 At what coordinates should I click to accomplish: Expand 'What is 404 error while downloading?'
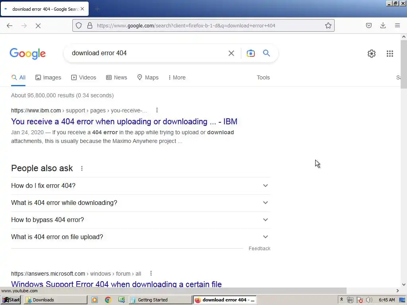pos(141,203)
